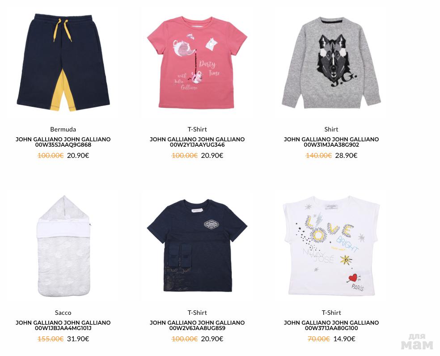440x356 pixels.
Task: Click the 14.90€ sale price
Action: [344, 339]
